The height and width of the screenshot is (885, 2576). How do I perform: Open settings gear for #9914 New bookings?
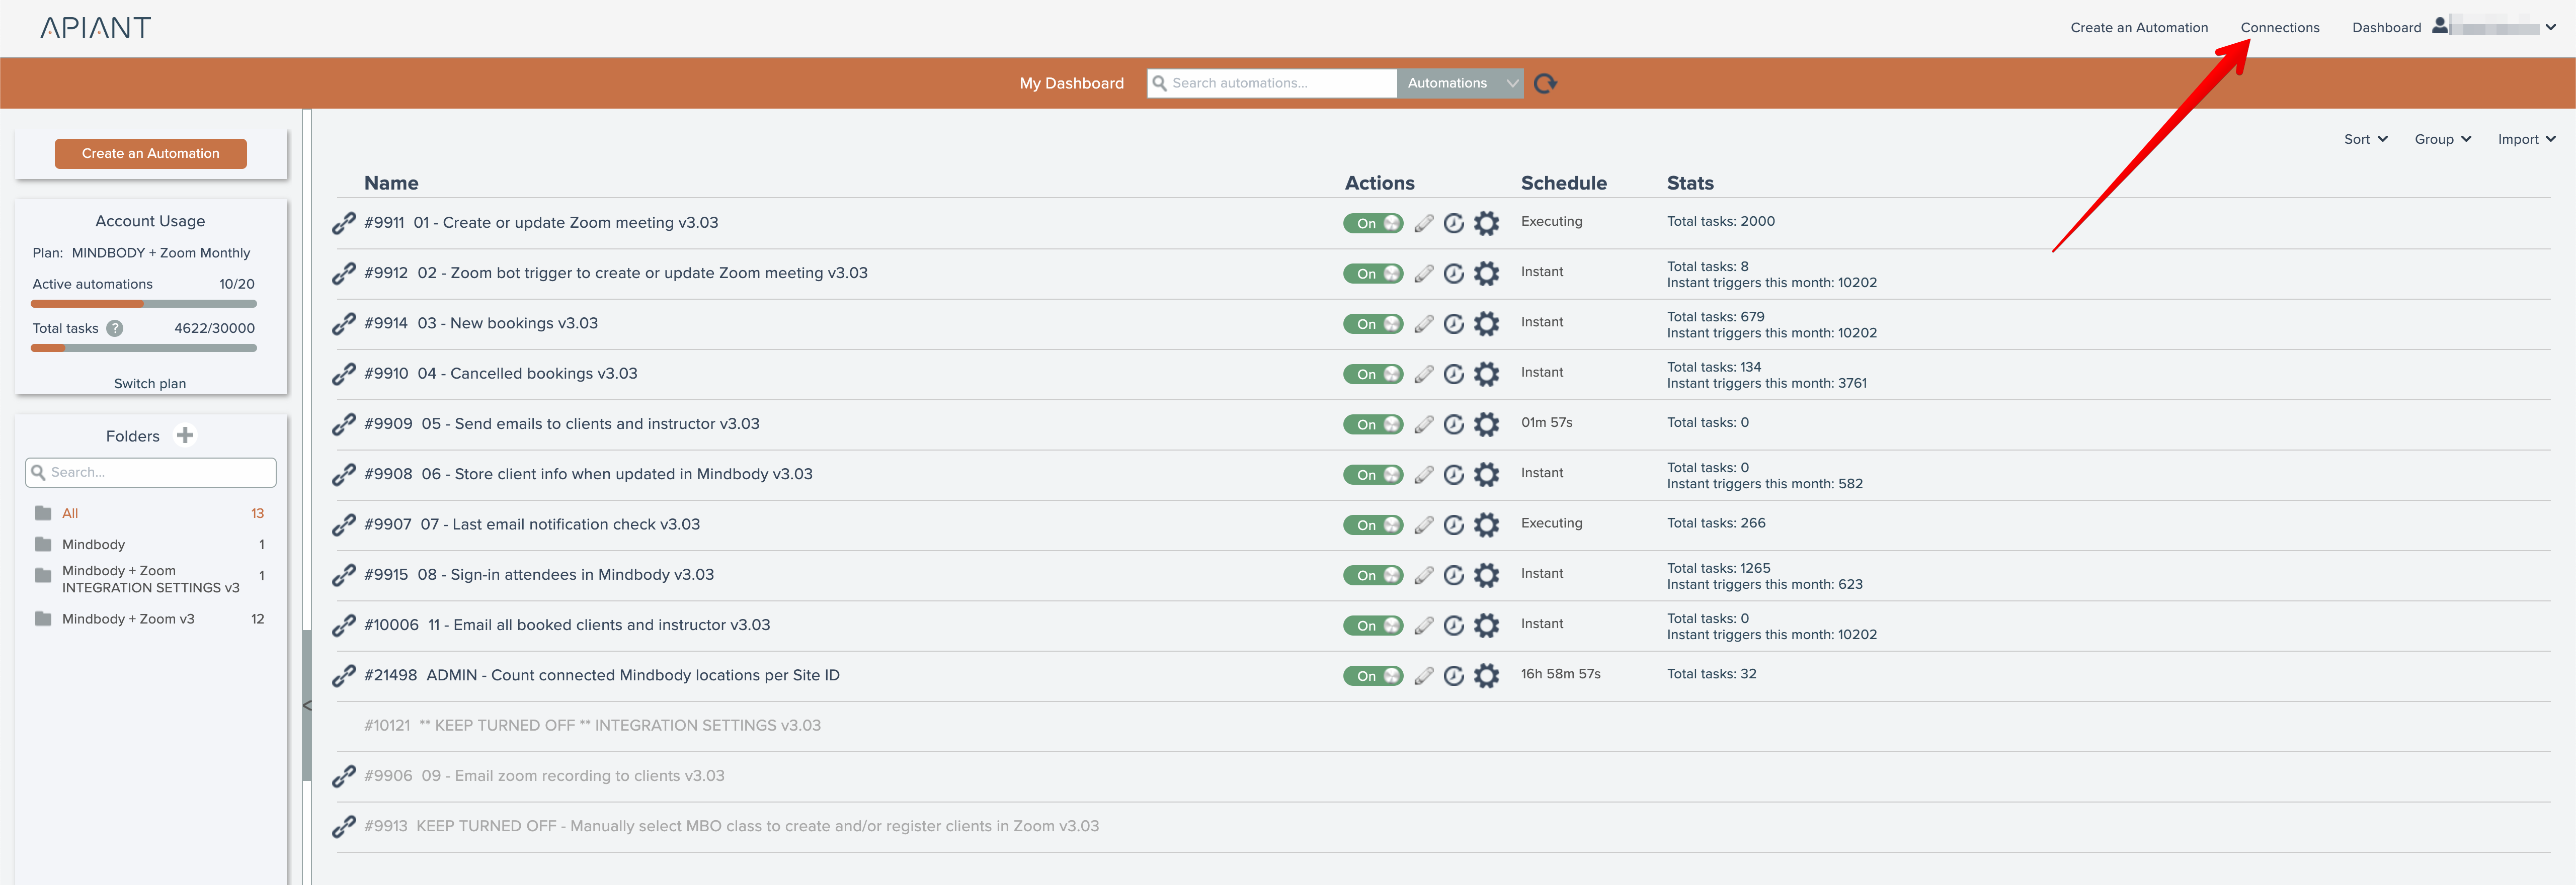[x=1486, y=324]
